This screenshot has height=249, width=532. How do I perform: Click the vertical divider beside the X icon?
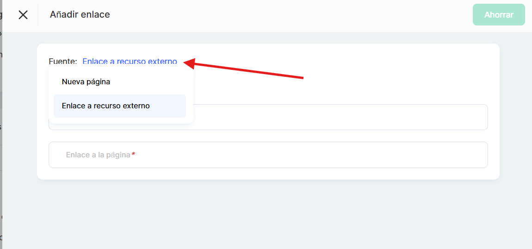tap(38, 15)
